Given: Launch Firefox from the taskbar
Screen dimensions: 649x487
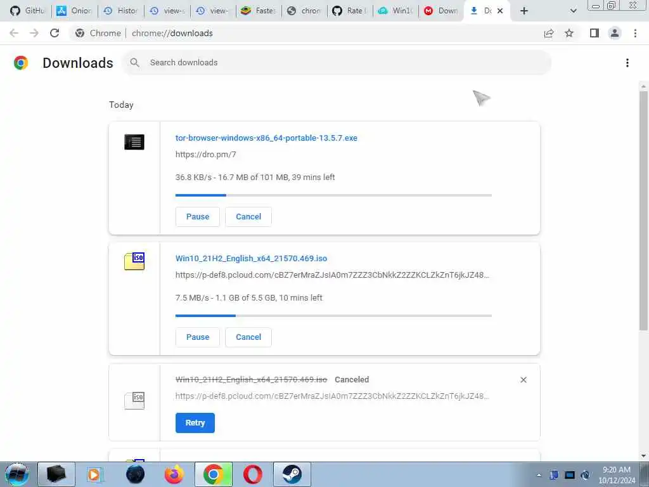Looking at the screenshot, I should click(174, 474).
